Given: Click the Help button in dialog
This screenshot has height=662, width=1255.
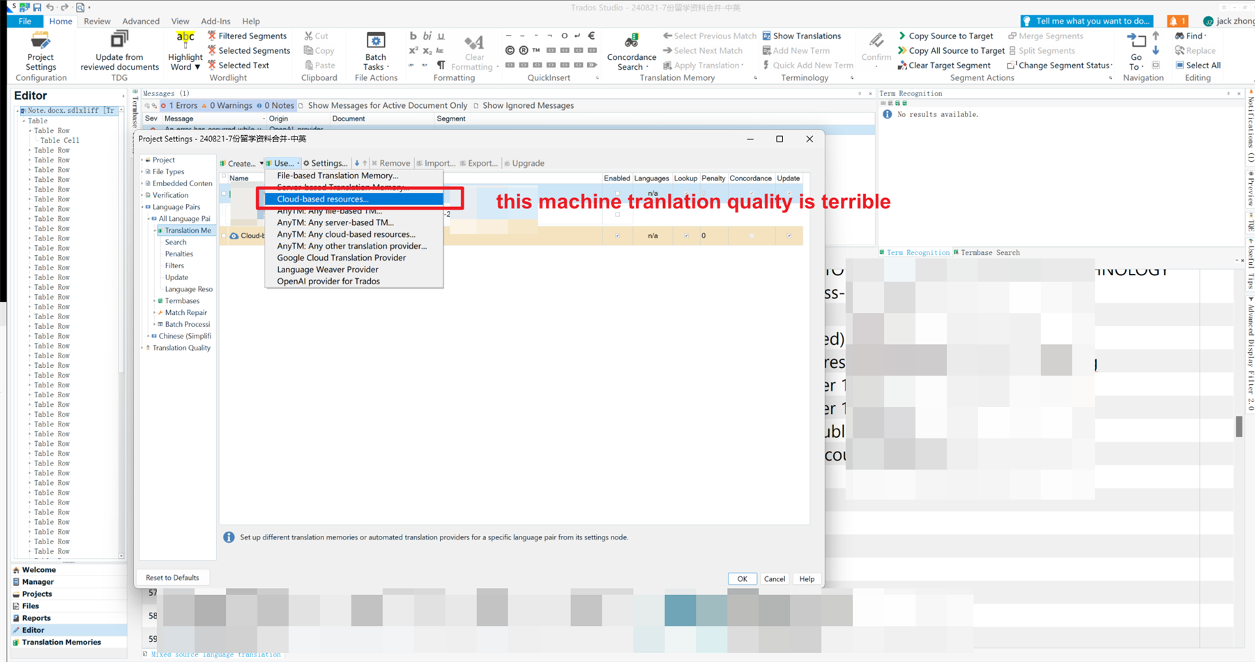Looking at the screenshot, I should pyautogui.click(x=807, y=579).
